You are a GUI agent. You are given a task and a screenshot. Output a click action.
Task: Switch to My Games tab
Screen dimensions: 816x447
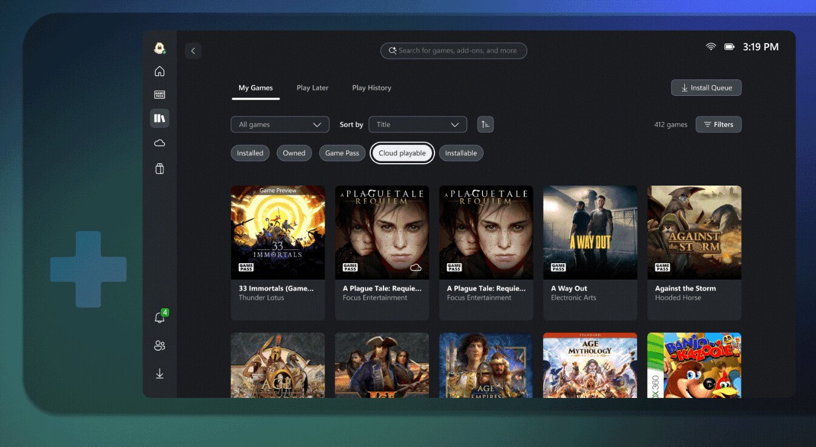click(x=255, y=88)
